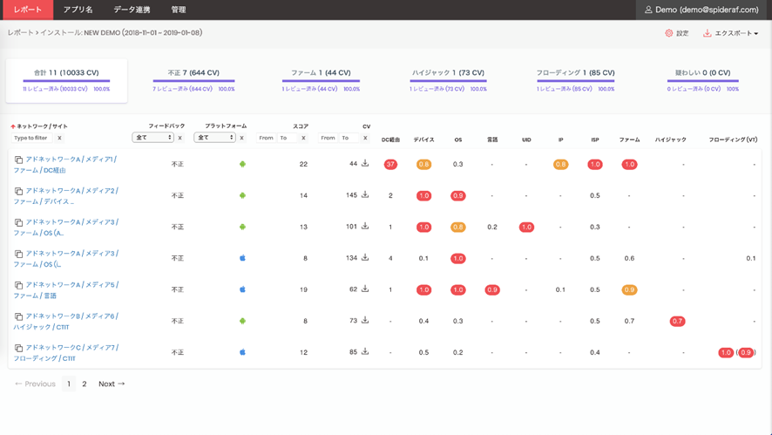Sort by the ネットワーク/サイト red arrow
772x435 pixels.
[x=13, y=126]
